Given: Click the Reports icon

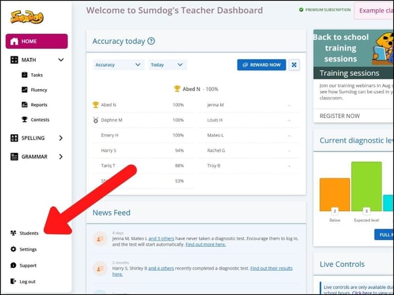Looking at the screenshot, I should tap(25, 105).
